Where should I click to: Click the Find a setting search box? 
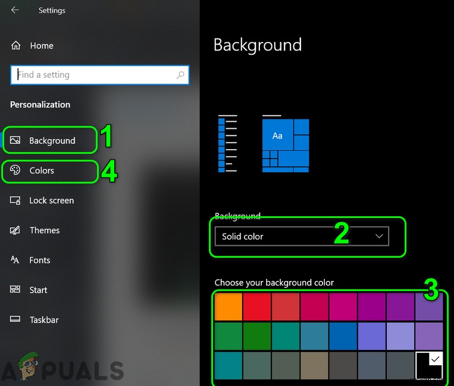[x=99, y=75]
